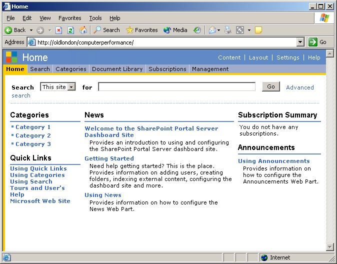The width and height of the screenshot is (337, 264).
Task: Click the Content link in header
Action: click(229, 57)
